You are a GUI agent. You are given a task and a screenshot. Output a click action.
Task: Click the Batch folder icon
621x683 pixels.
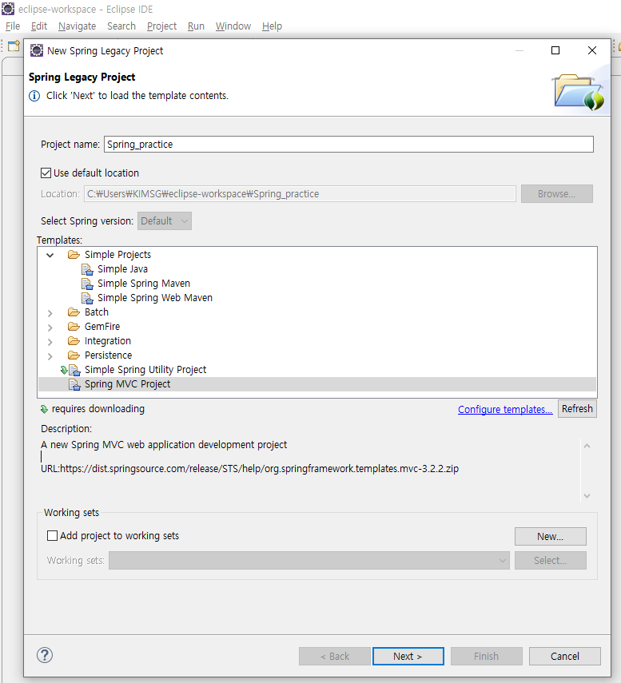point(74,312)
